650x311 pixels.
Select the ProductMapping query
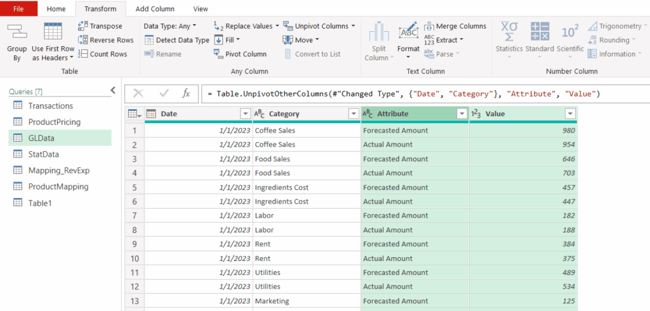click(60, 187)
